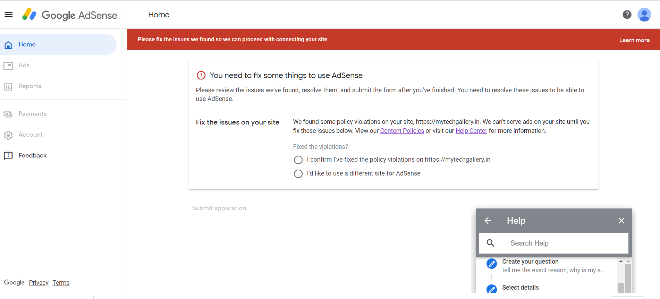Click the magnifier icon in Search Help
Screen dimensions: 660x299
tap(490, 243)
